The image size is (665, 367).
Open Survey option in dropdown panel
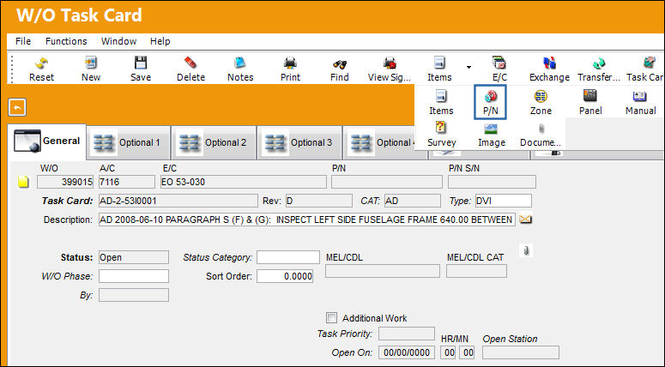tap(442, 134)
